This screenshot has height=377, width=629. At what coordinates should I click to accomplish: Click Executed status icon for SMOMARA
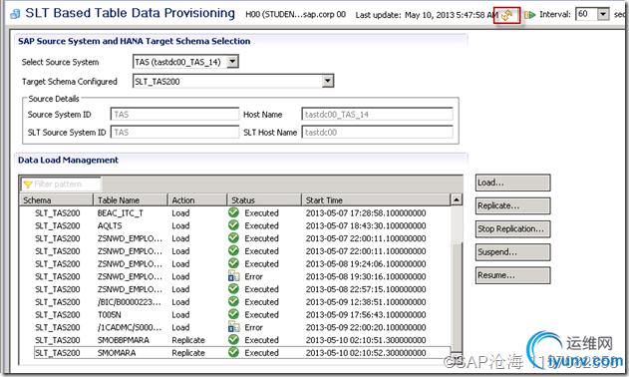[233, 352]
